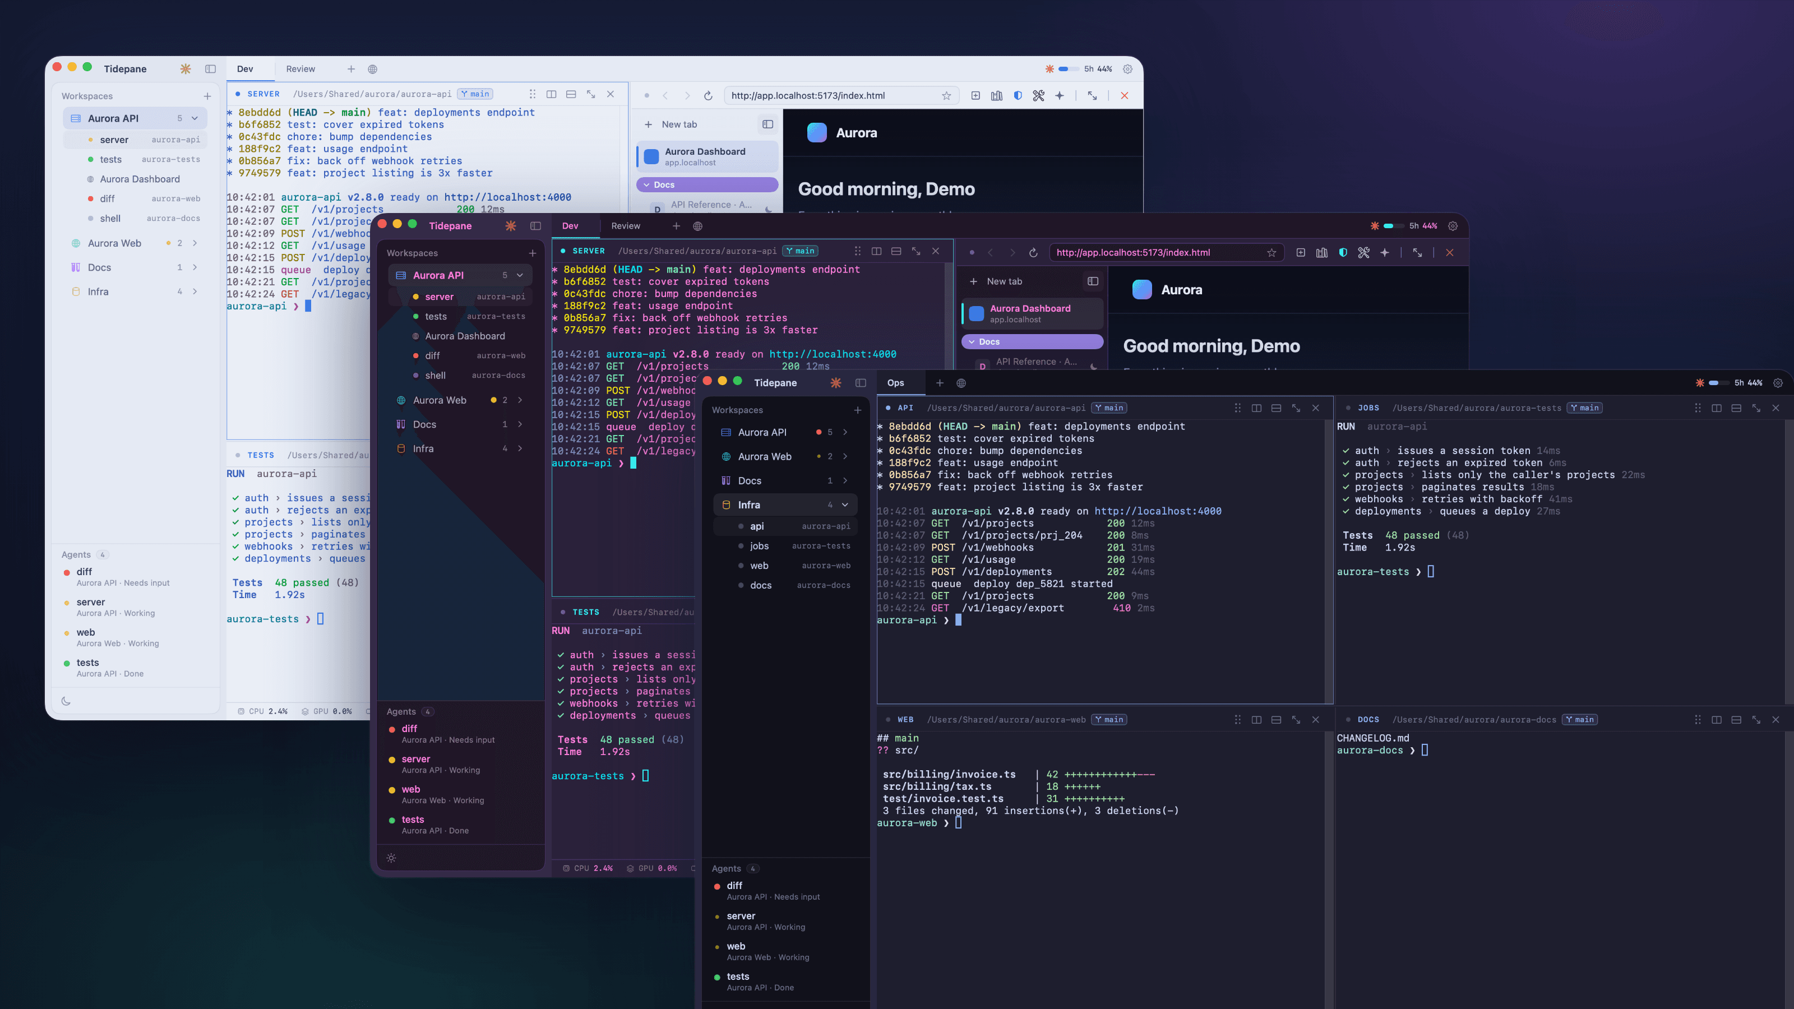
Task: Click the shield icon in light window browser toolbar
Action: tap(1018, 95)
